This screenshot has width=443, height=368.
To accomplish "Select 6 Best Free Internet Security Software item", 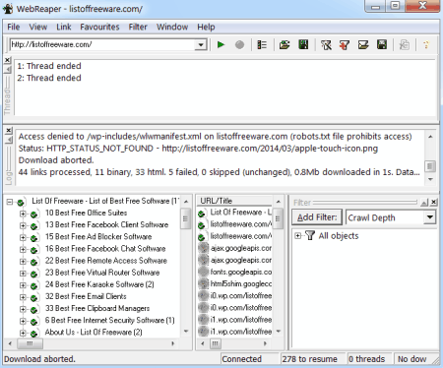I will click(109, 320).
